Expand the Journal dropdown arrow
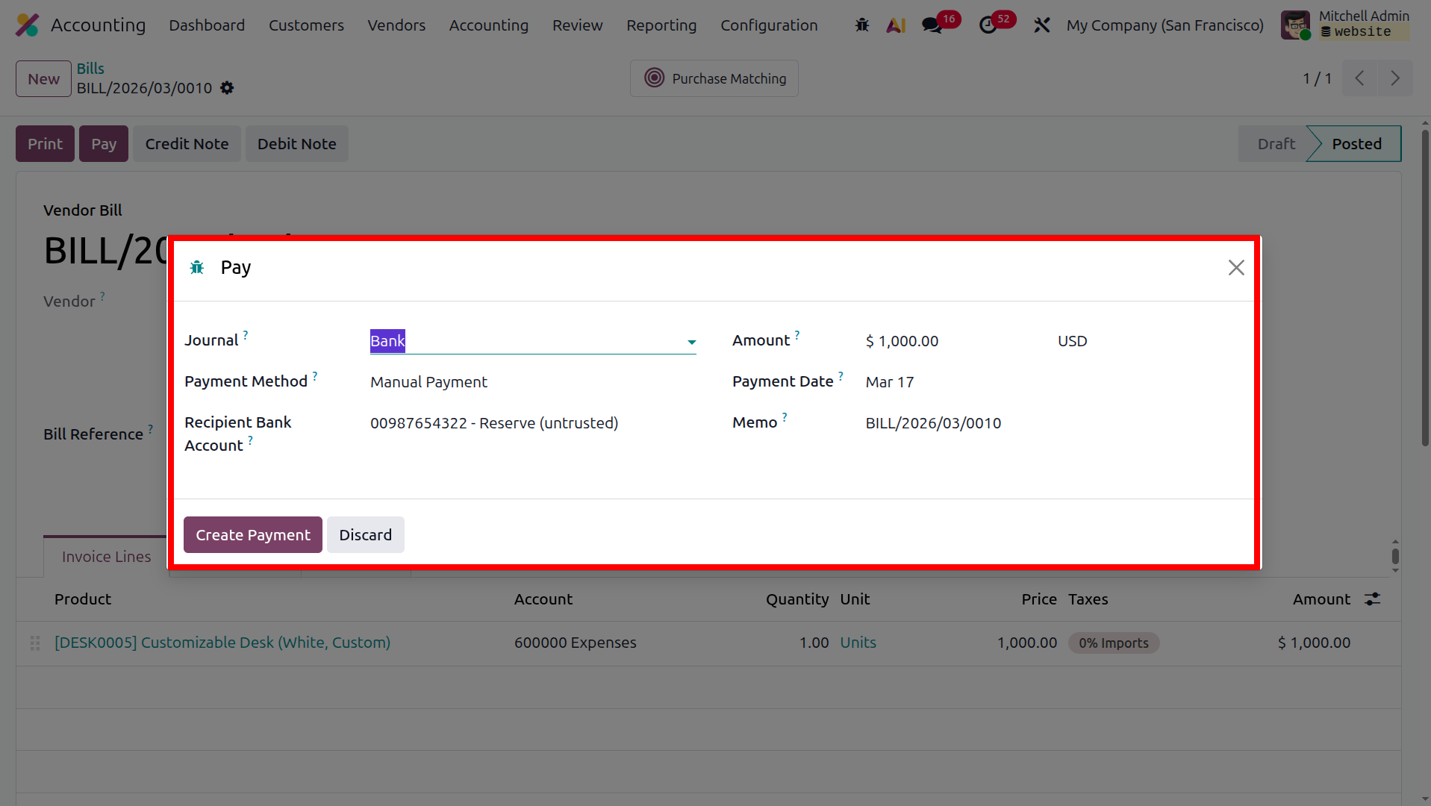Screen dimensions: 1431x806 692,342
